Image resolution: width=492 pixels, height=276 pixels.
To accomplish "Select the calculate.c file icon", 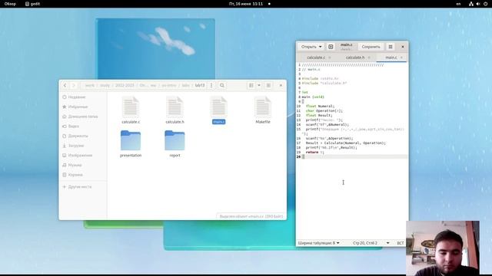I will 131,110.
